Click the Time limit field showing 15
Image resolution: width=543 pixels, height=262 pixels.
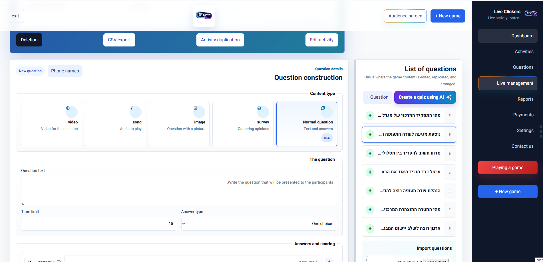(x=99, y=224)
